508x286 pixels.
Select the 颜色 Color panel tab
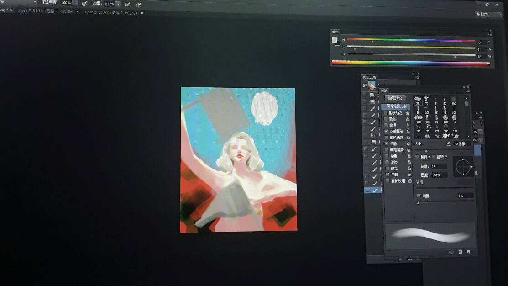335,32
